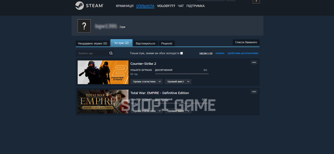Sort games by назвою
334x154 pixels.
[220, 53]
